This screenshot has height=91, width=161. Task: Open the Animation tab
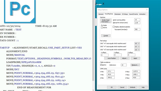click(142, 14)
